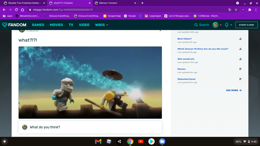Viewport: 260px width, 146px height.
Task: Click the Fandom Search button
Action: click(x=202, y=25)
